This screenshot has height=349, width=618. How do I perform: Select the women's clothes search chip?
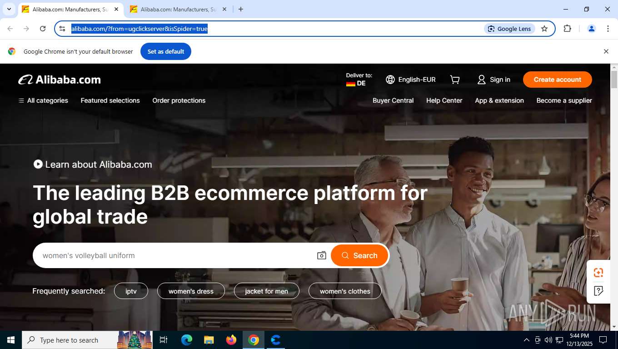(345, 291)
